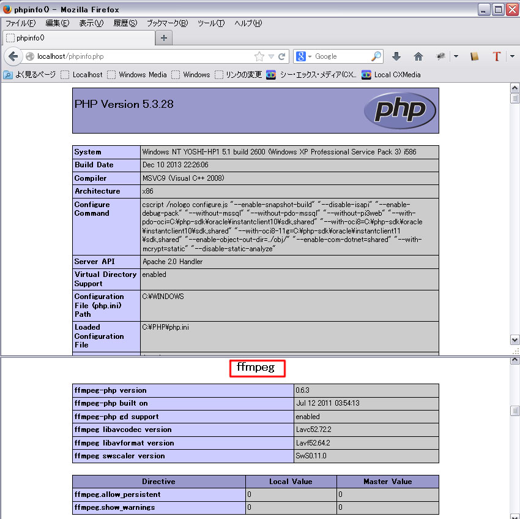
Task: Open the Local CXMedia bookmark
Action: click(391, 74)
